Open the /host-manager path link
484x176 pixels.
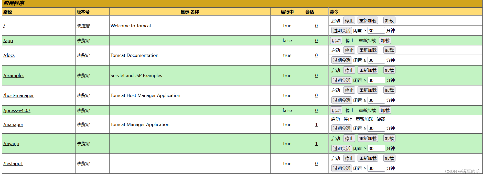point(18,95)
